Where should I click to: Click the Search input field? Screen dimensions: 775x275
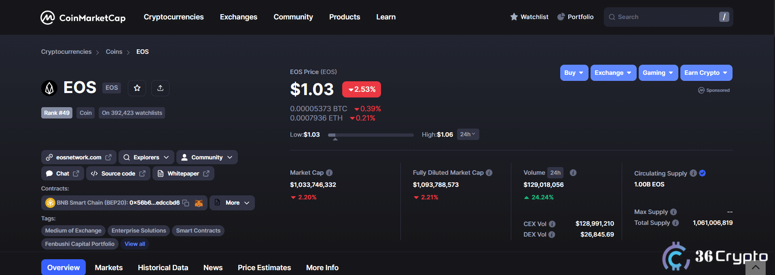tap(668, 17)
